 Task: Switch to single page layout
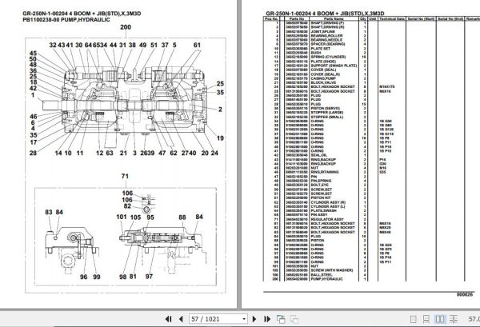413,319
